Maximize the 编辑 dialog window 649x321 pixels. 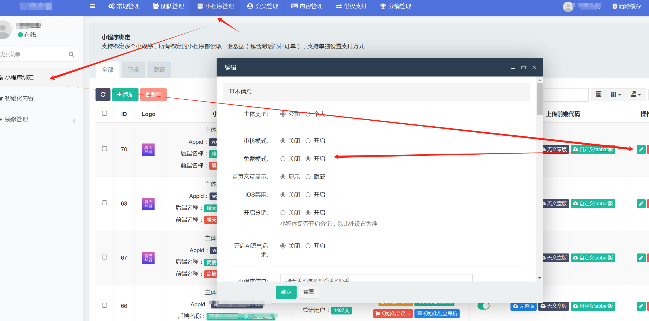523,68
